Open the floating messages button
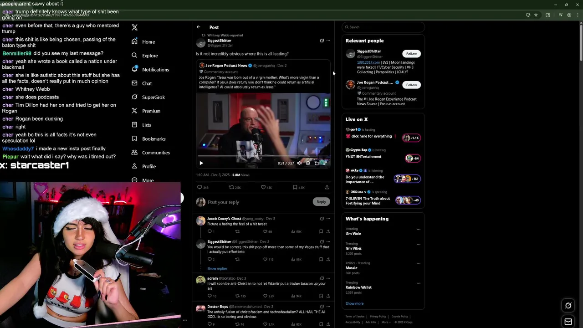 (568, 322)
